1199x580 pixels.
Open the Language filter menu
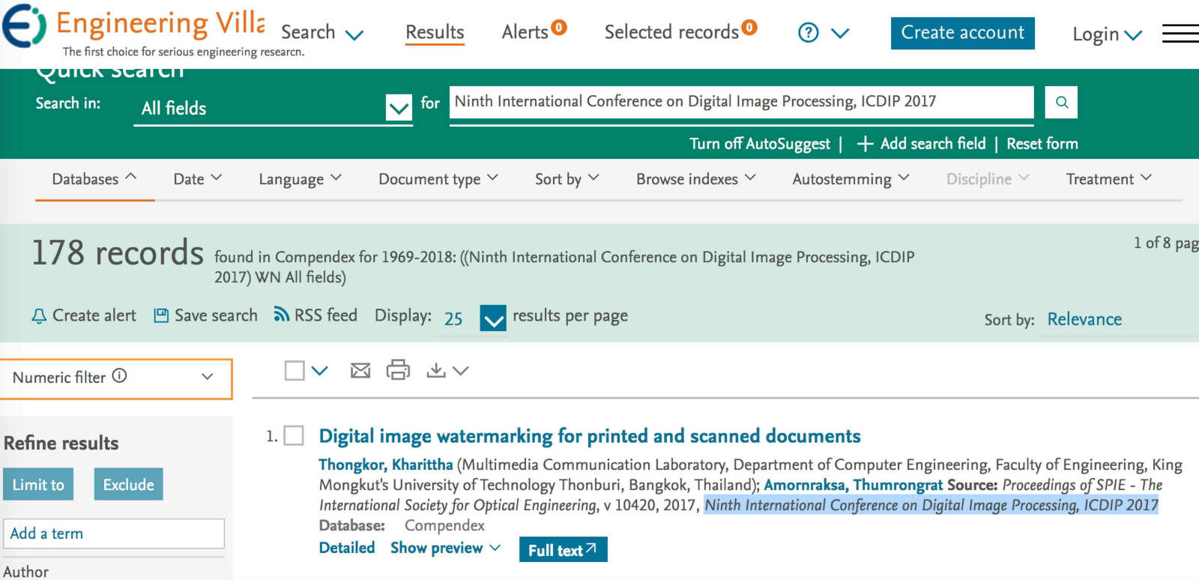coord(300,179)
